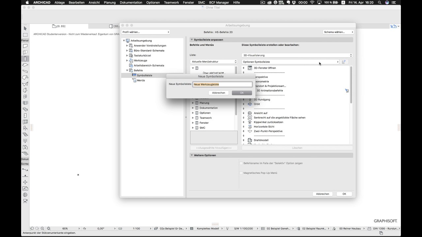Collapse the Weitere Optionen section
Image resolution: width=422 pixels, height=237 pixels.
click(x=192, y=155)
